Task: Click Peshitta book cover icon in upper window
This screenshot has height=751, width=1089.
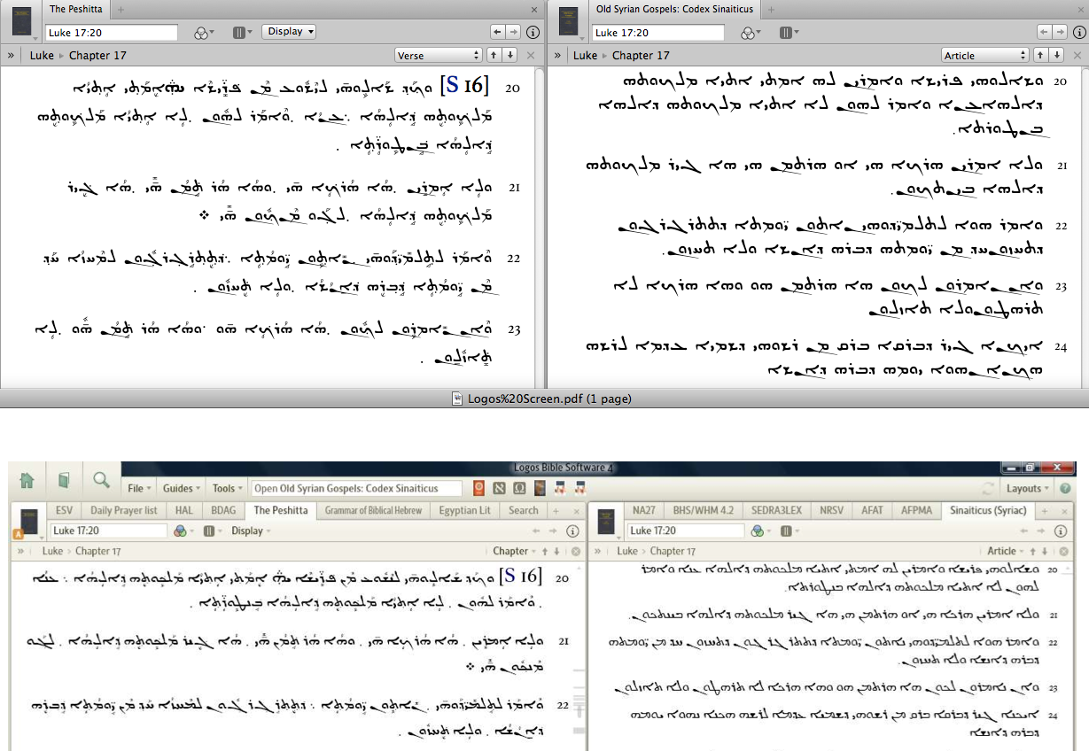Action: 21,20
